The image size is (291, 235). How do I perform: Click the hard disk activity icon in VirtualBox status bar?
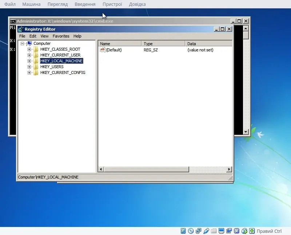(183, 231)
